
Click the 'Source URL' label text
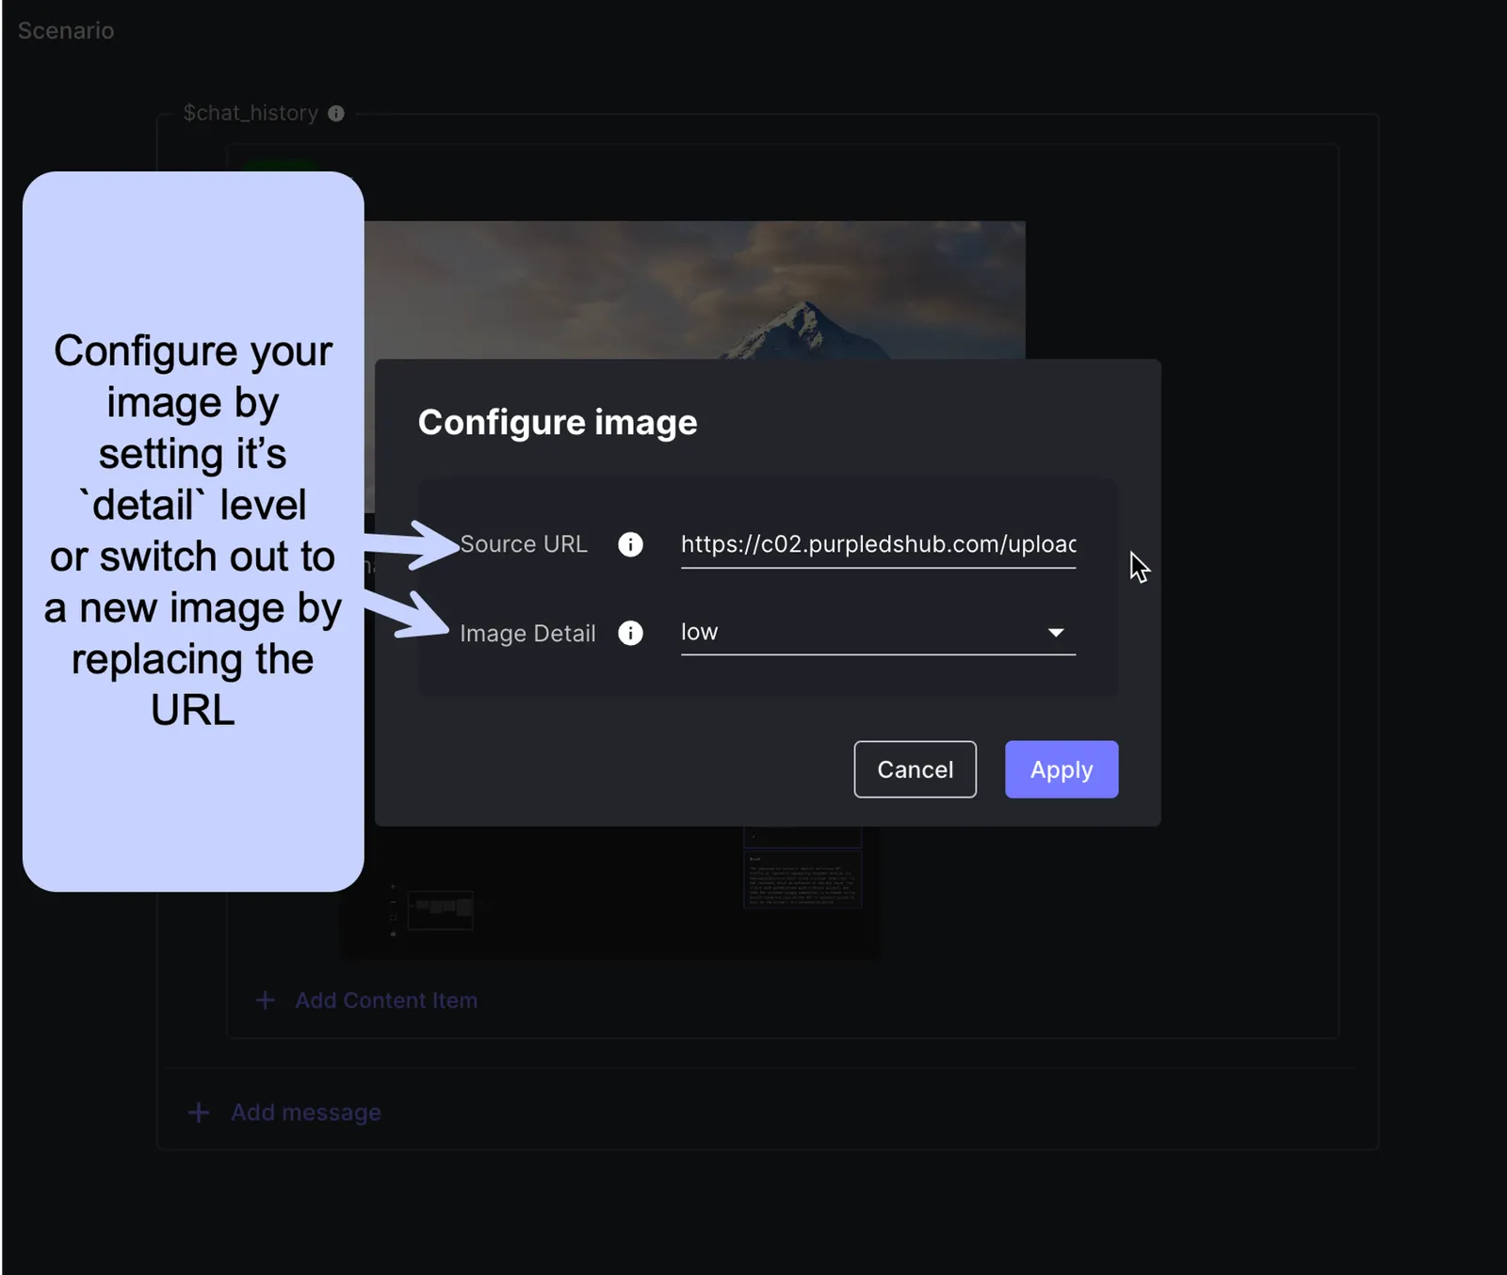[x=524, y=544]
